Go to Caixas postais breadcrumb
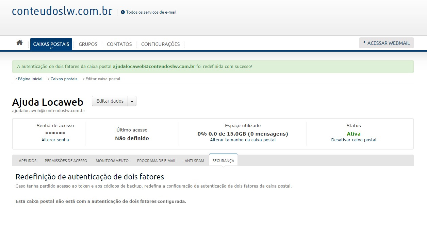The width and height of the screenshot is (427, 229). (x=64, y=79)
